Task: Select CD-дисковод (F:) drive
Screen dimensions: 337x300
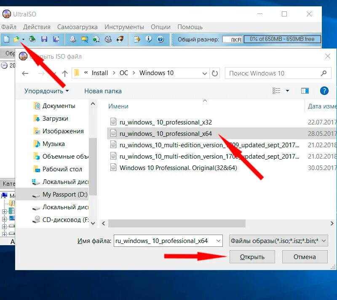Action: pos(60,220)
